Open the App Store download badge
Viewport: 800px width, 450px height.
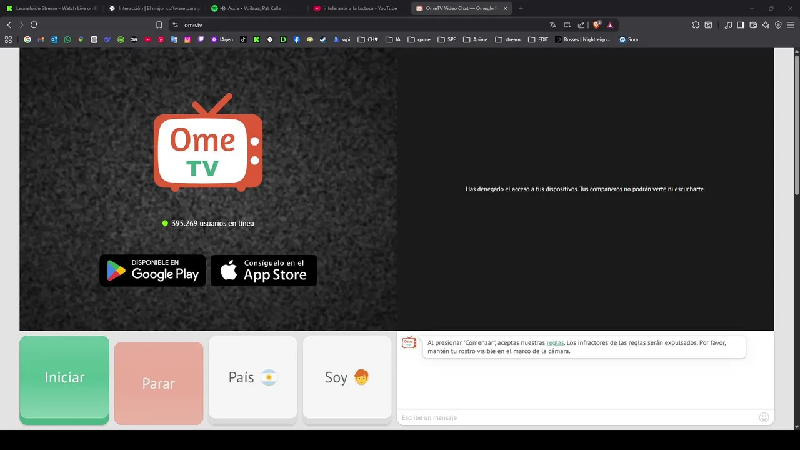[264, 271]
